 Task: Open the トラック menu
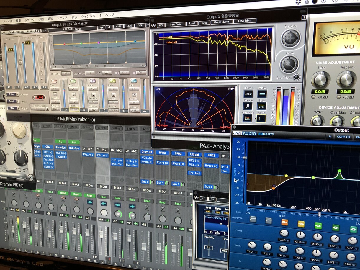point(30,20)
